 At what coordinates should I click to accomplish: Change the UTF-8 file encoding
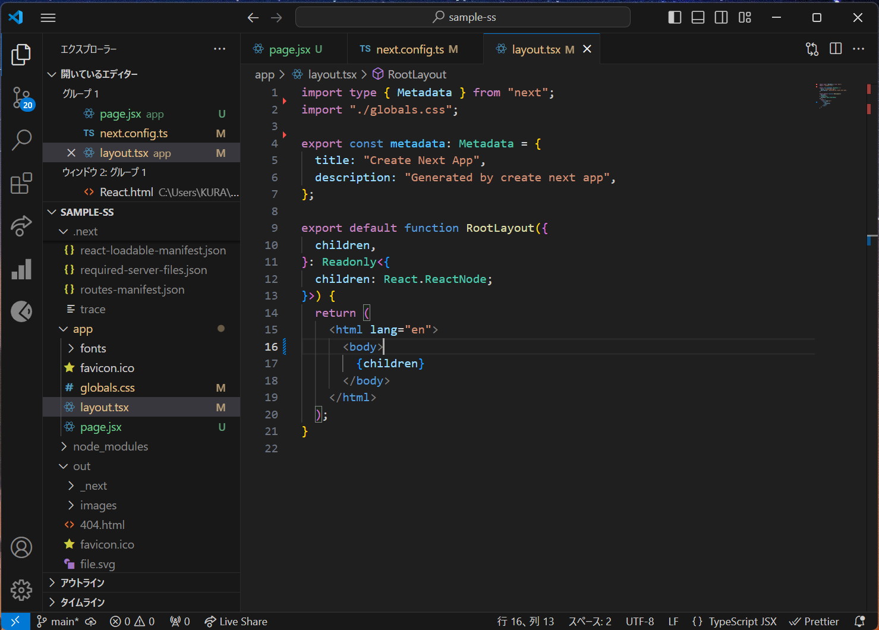[639, 621]
